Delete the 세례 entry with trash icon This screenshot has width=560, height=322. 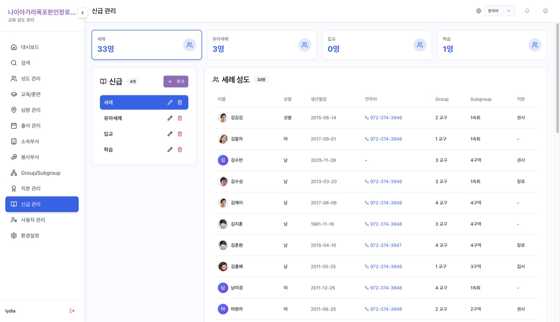tap(180, 103)
